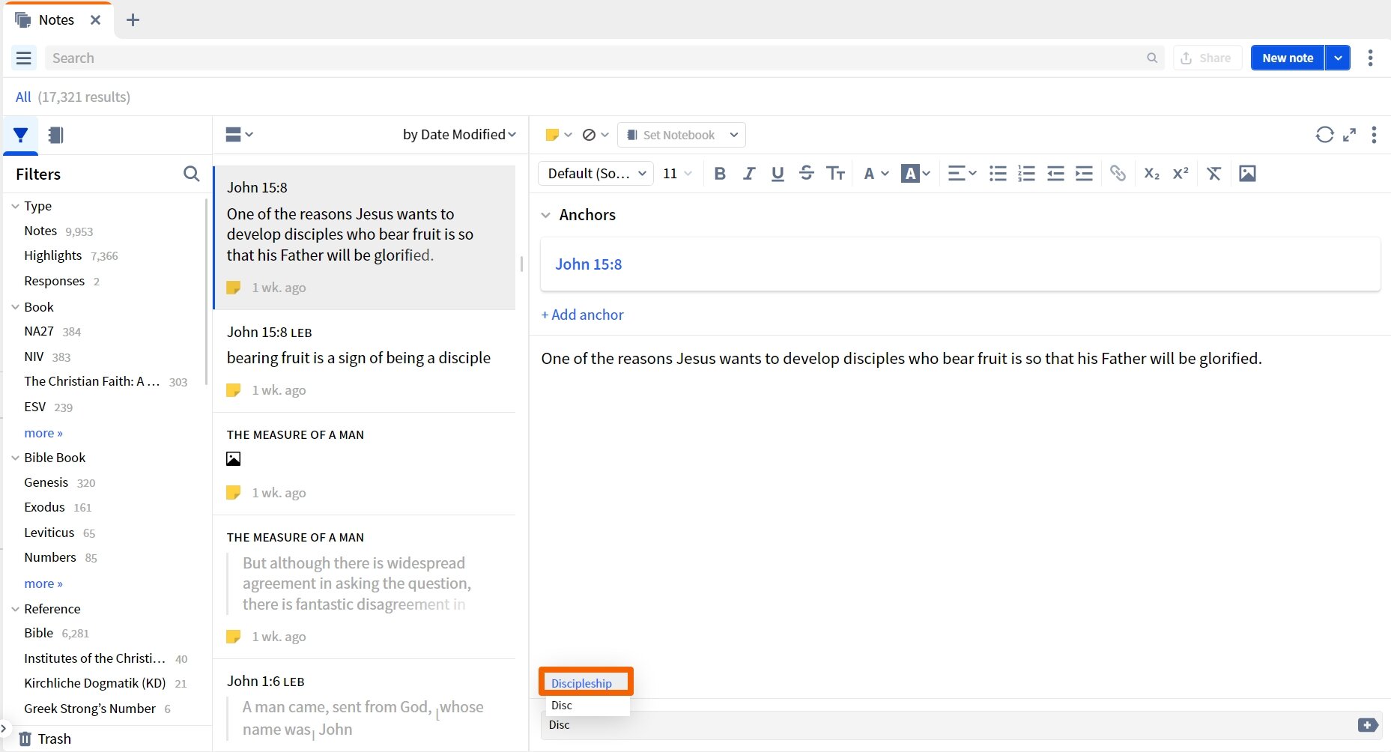This screenshot has width=1391, height=752.
Task: Open the note color icon dropdown
Action: [559, 135]
